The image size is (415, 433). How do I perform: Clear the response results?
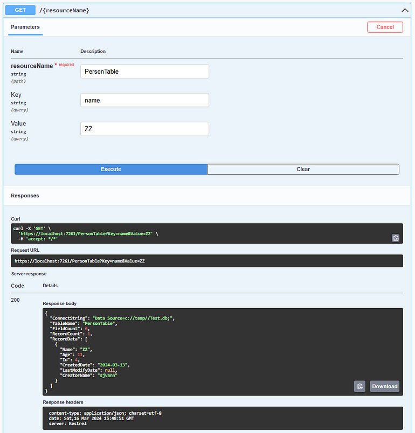click(x=303, y=169)
